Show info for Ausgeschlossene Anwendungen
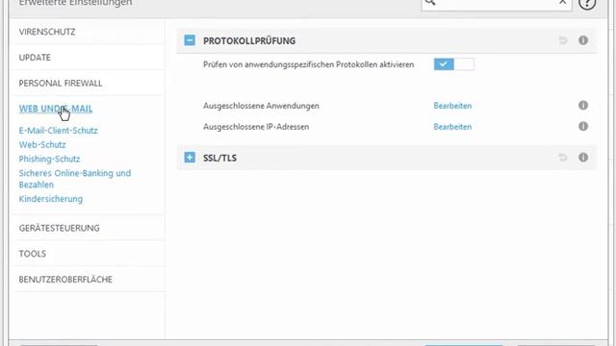Screen dimensions: 616x346 pos(583,105)
